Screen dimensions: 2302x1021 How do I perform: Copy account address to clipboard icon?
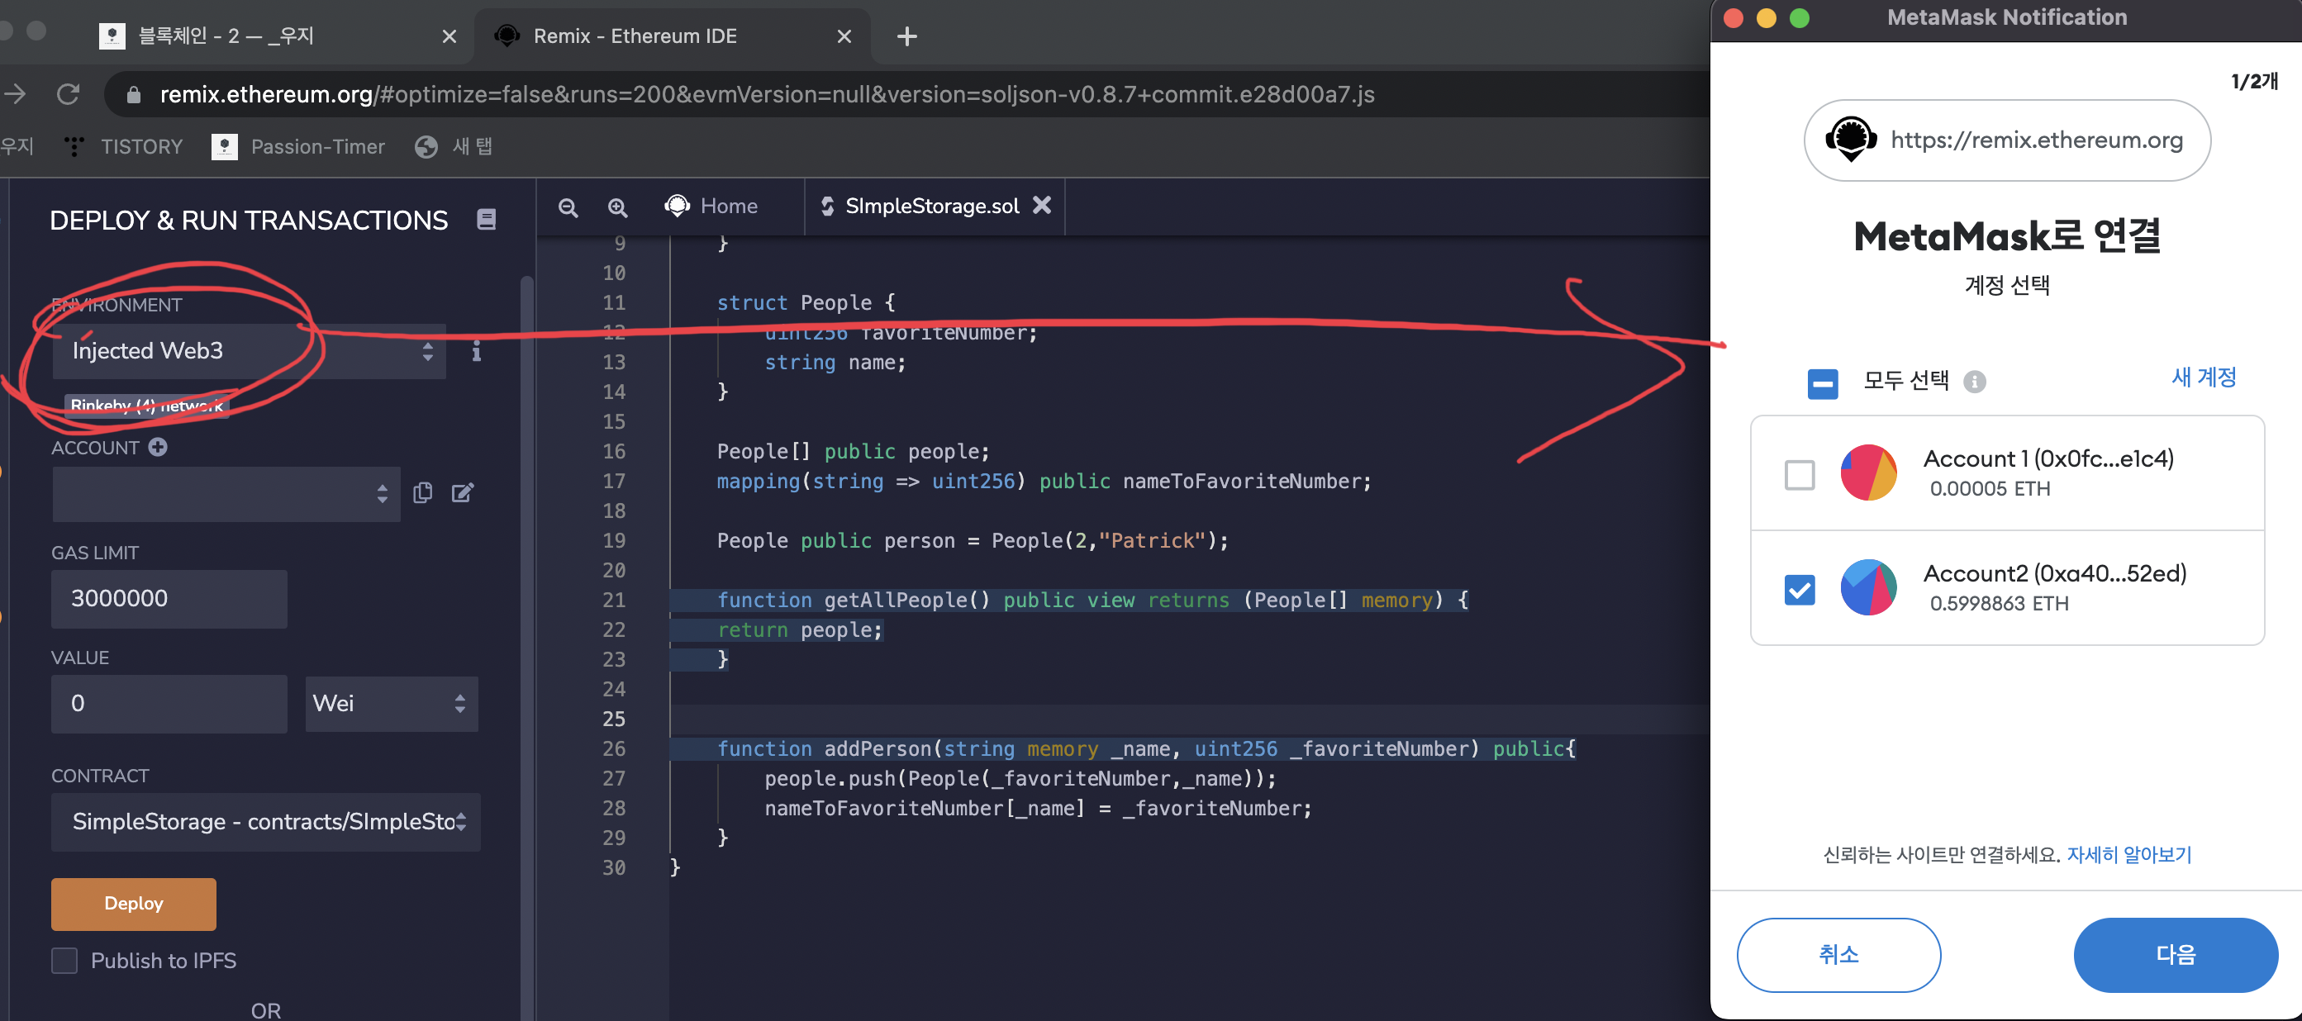pyautogui.click(x=423, y=493)
